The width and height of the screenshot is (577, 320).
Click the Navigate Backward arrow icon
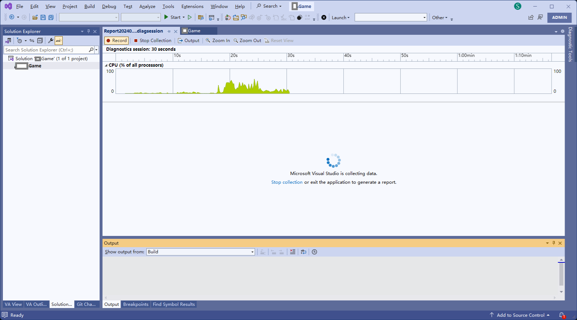[12, 17]
